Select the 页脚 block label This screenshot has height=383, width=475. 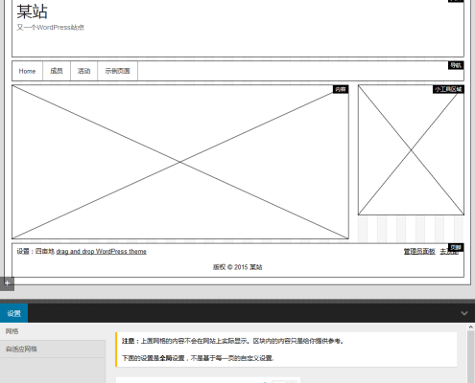click(456, 247)
